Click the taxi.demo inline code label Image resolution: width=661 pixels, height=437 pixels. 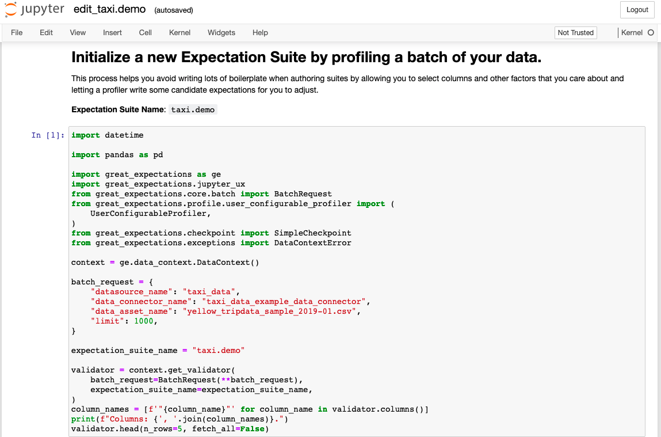point(193,109)
